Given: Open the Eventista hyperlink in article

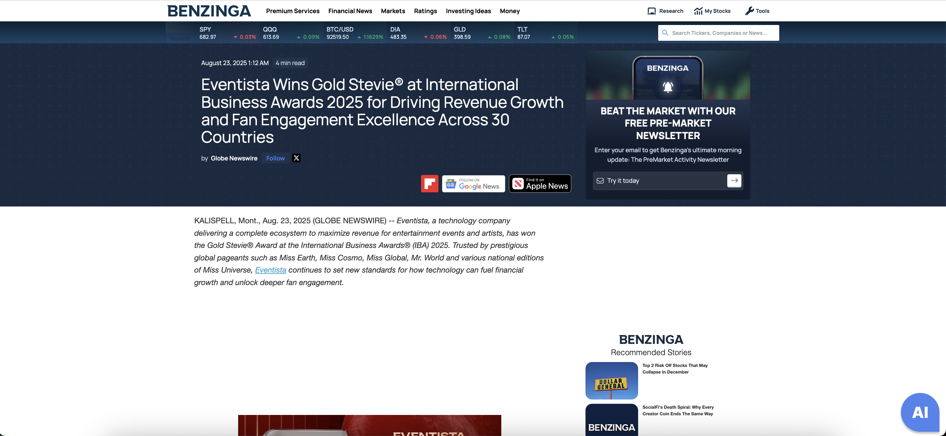Looking at the screenshot, I should point(271,270).
